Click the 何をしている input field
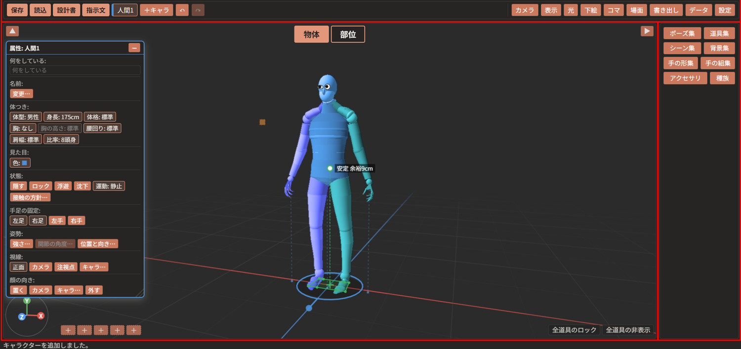Screen dimensions: 741x349 (x=75, y=70)
